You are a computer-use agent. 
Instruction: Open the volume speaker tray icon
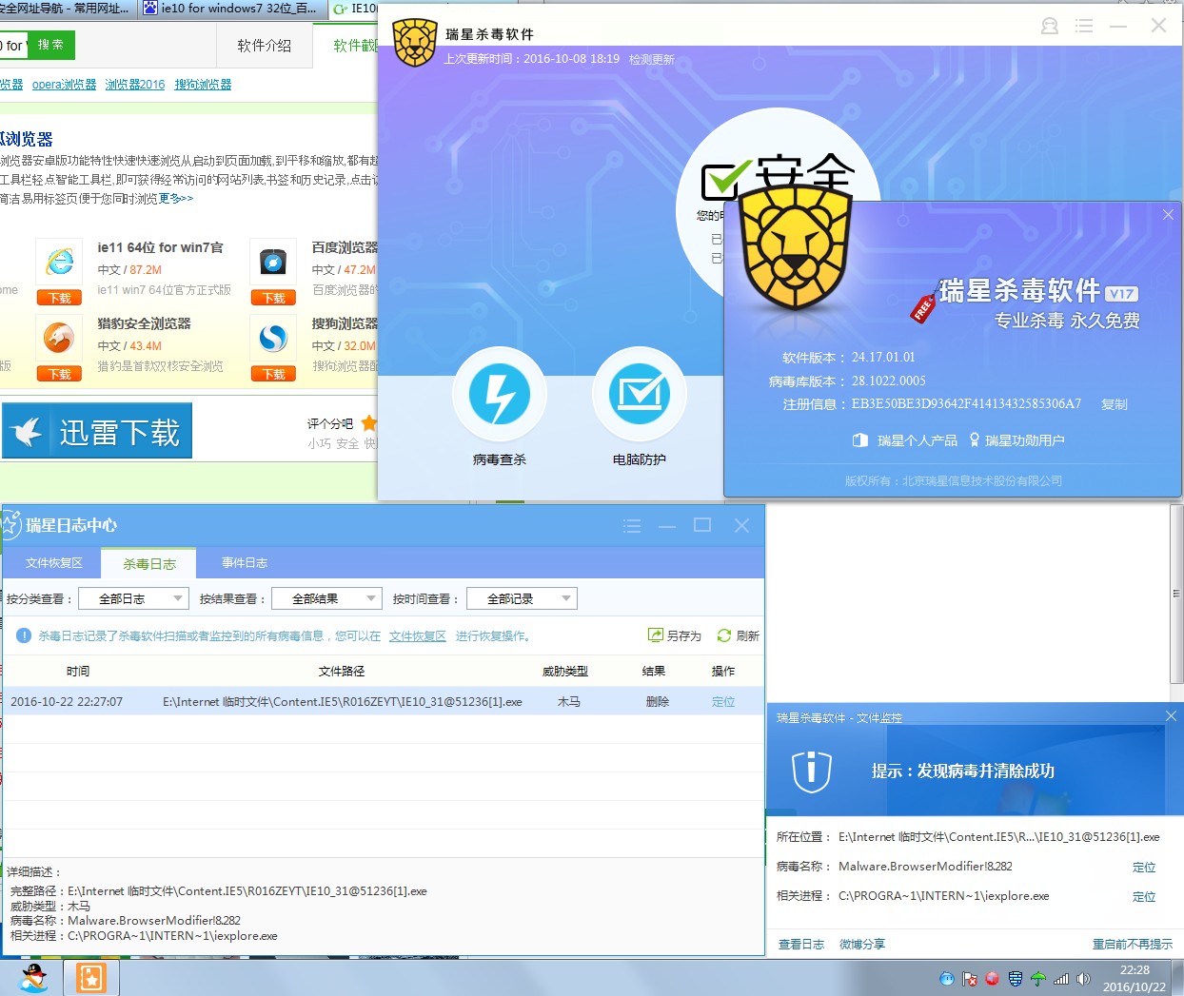(1083, 979)
